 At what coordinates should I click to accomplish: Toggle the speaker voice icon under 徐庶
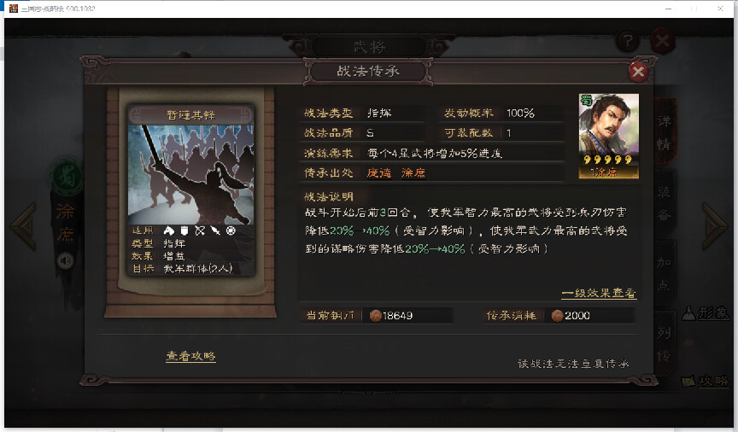[x=66, y=260]
